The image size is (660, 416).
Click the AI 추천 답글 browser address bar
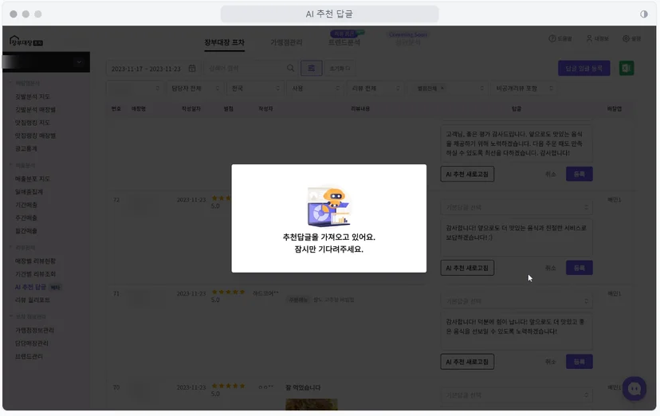(329, 14)
